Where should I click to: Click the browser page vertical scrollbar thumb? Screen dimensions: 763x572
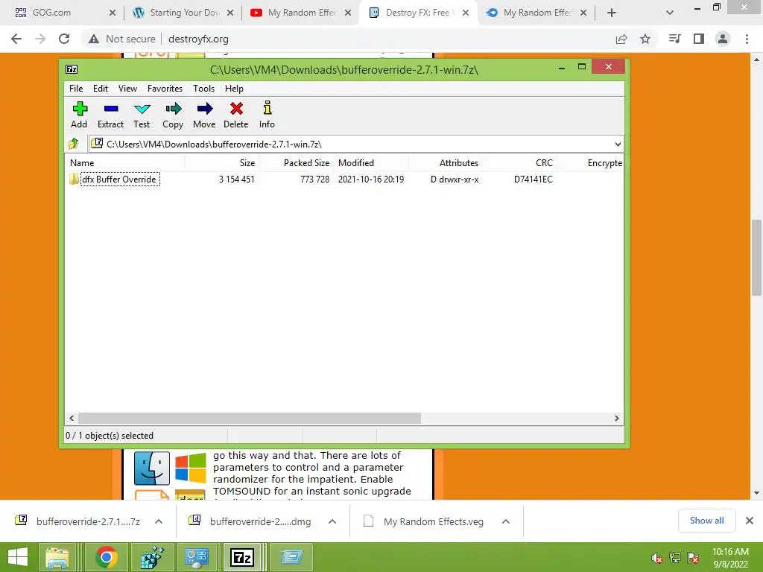756,257
